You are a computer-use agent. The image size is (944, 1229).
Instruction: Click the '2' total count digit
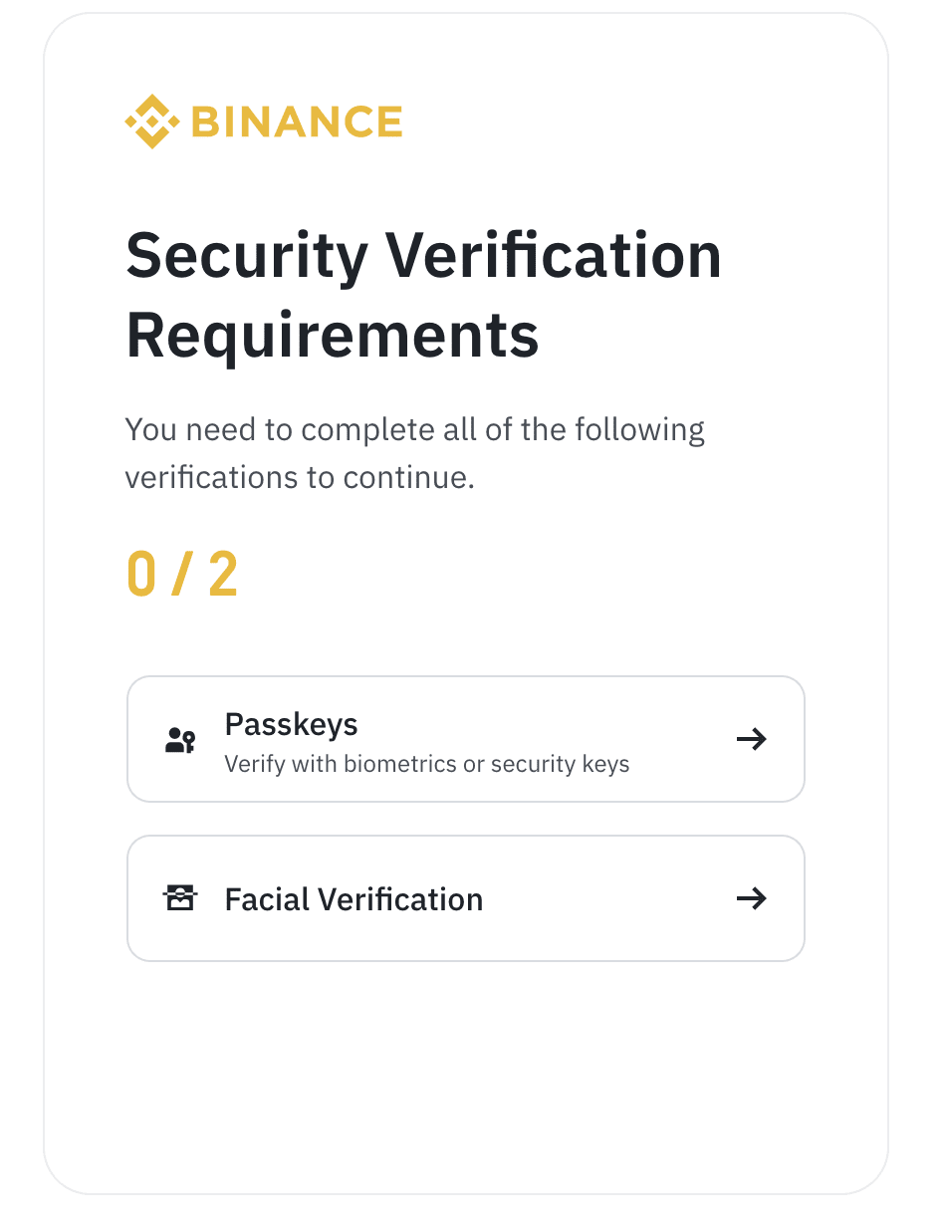pos(223,575)
